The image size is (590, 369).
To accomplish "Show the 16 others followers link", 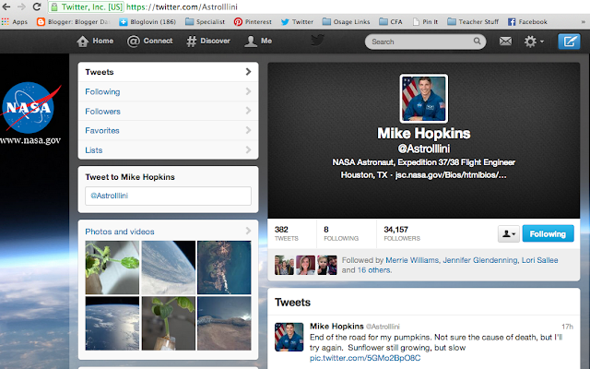I will (x=373, y=270).
